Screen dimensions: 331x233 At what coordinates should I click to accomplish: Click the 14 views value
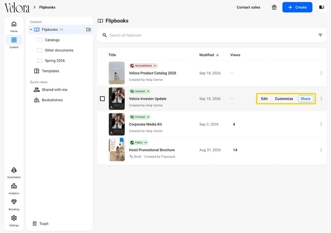[x=235, y=150]
